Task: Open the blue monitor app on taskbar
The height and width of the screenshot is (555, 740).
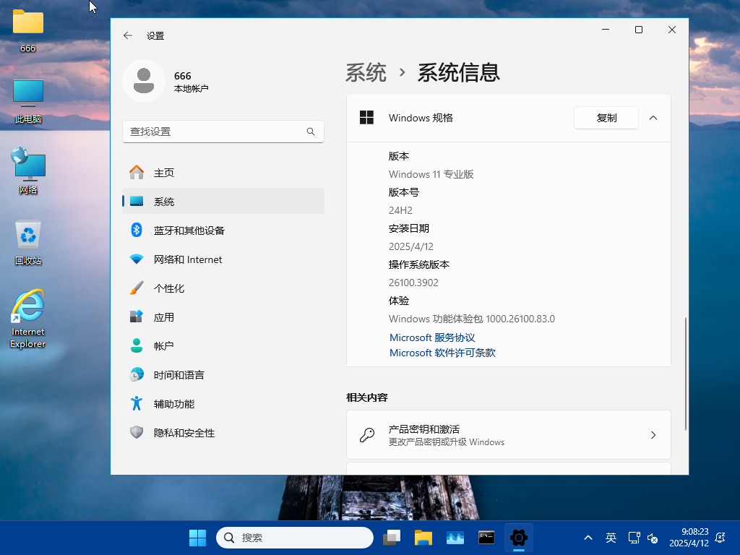Action: click(455, 538)
